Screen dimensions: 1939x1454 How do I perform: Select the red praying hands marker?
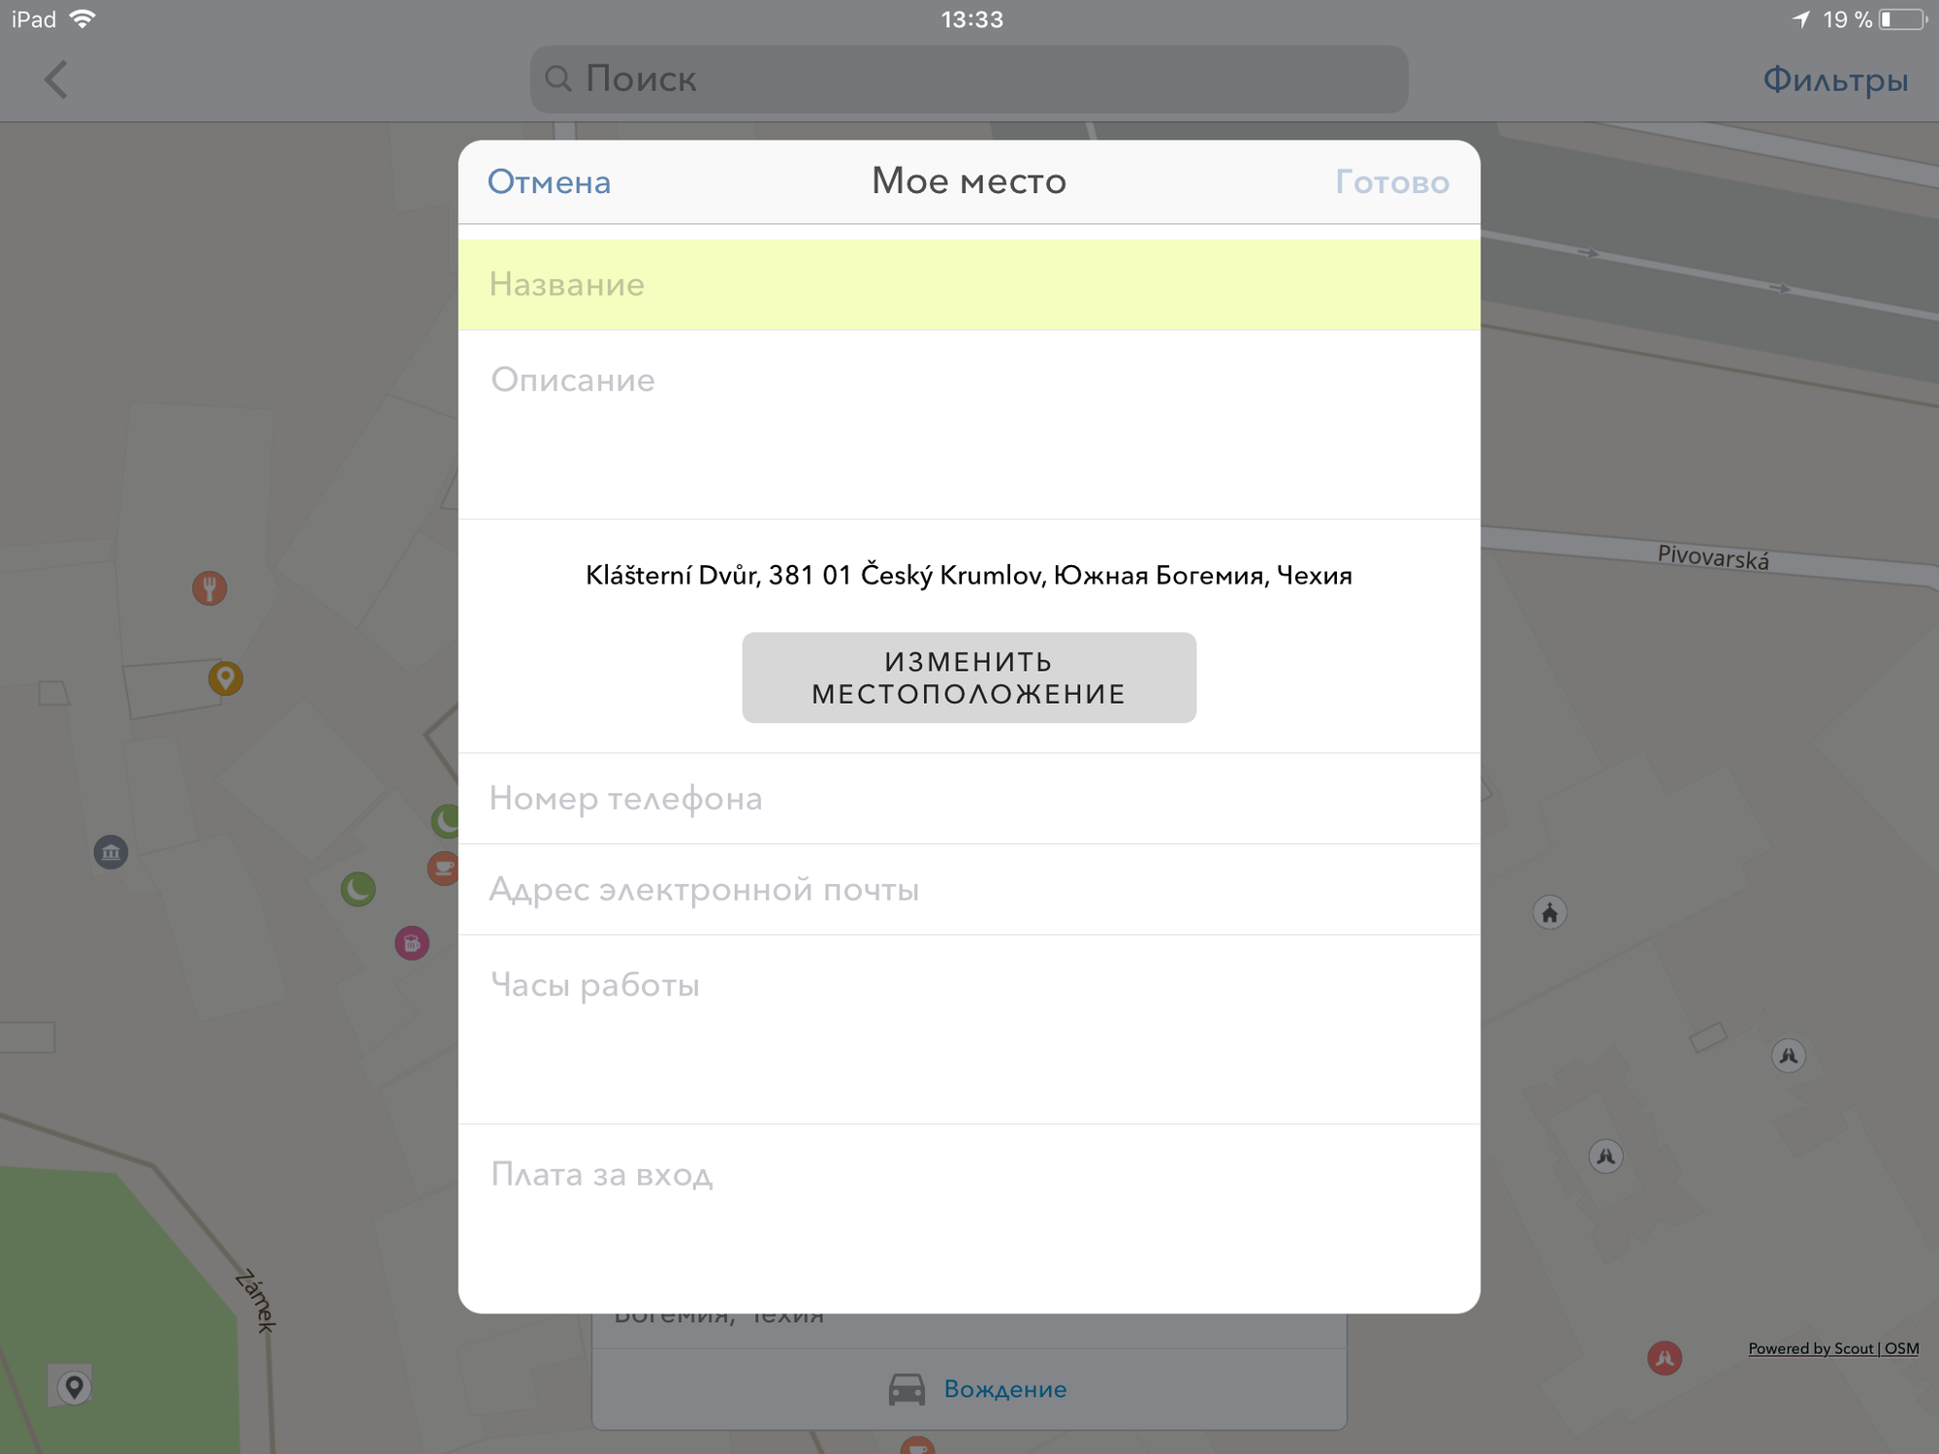click(1664, 1357)
